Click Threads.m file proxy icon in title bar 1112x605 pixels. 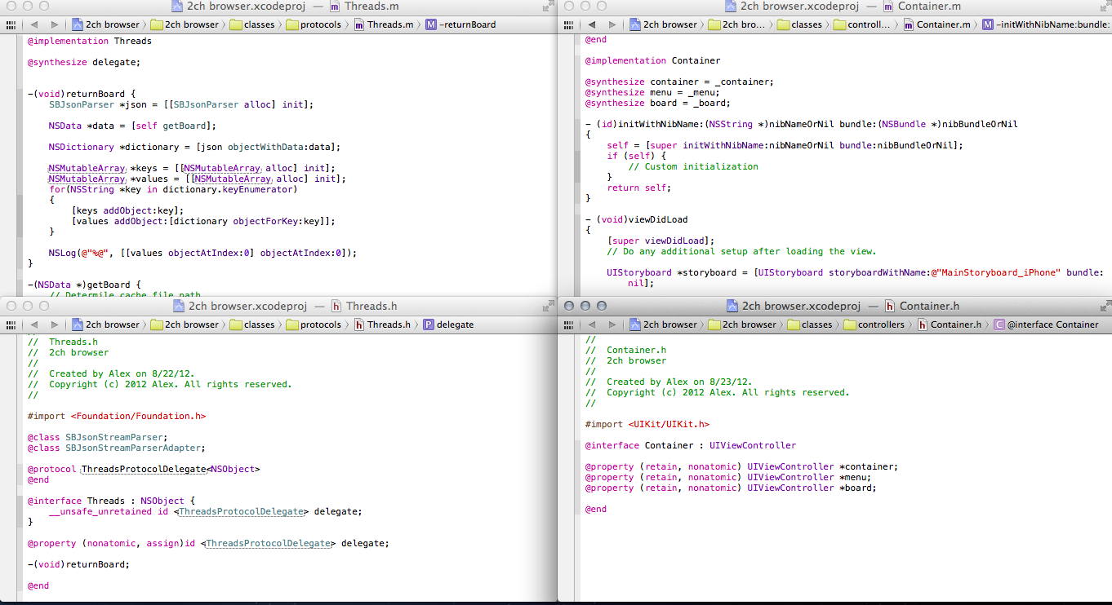tap(335, 7)
